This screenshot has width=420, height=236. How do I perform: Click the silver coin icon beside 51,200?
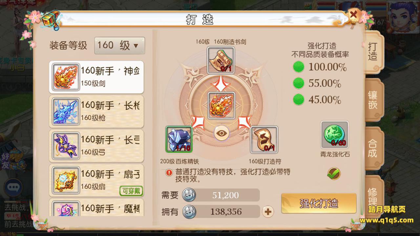189,195
